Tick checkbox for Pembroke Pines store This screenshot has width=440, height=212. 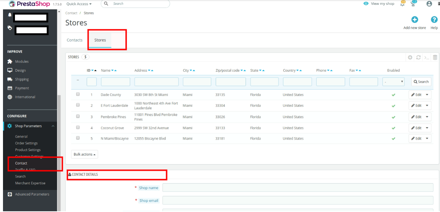tap(78, 116)
